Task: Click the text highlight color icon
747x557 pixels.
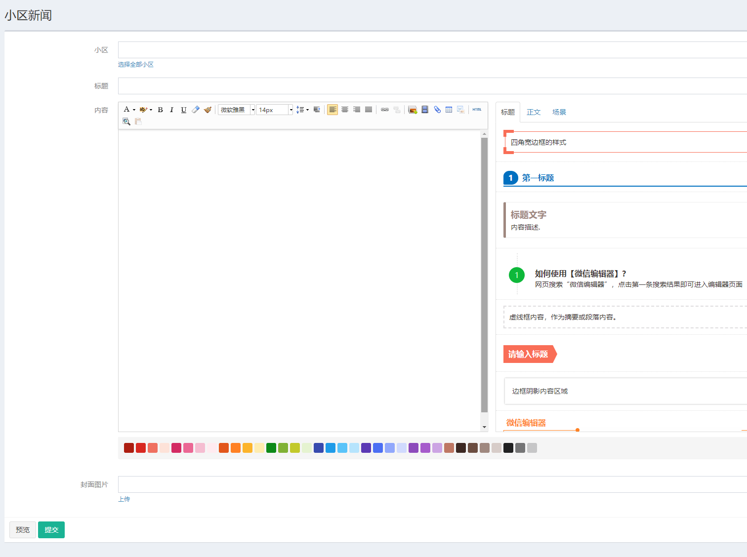Action: coord(143,110)
